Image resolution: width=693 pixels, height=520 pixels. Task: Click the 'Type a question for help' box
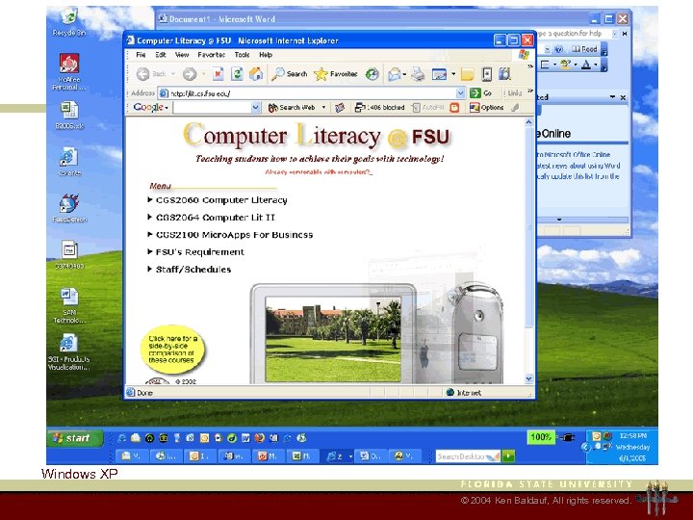[575, 33]
